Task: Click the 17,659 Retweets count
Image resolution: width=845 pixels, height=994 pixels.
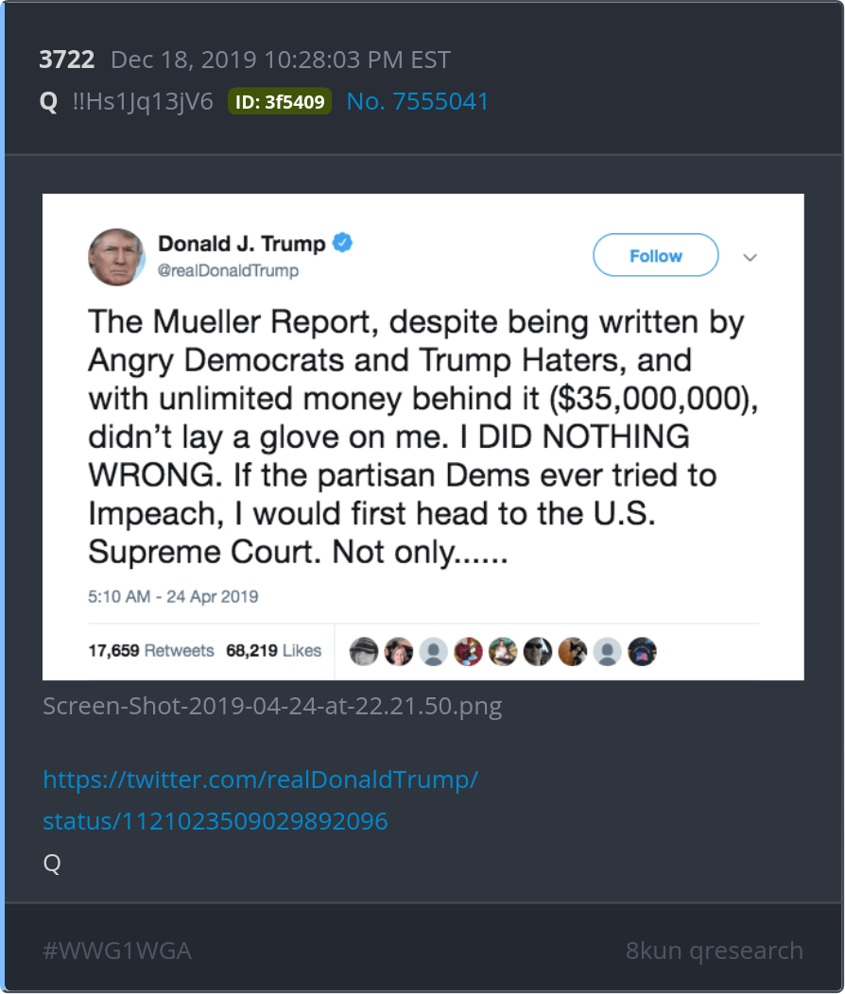Action: point(151,650)
